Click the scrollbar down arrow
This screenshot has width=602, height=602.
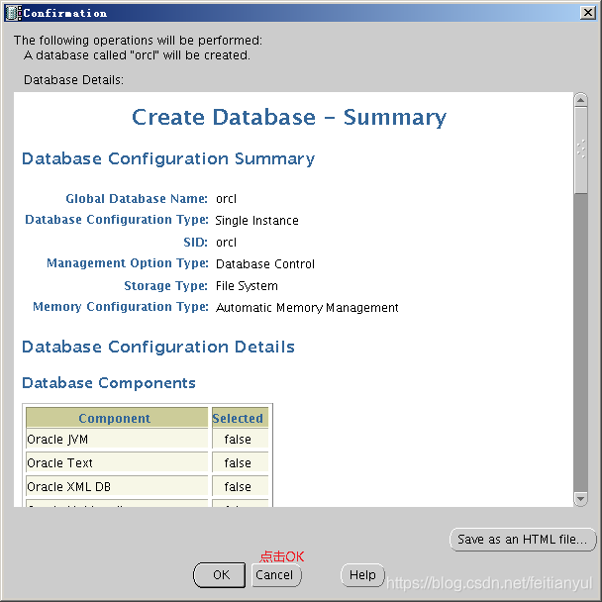click(580, 499)
